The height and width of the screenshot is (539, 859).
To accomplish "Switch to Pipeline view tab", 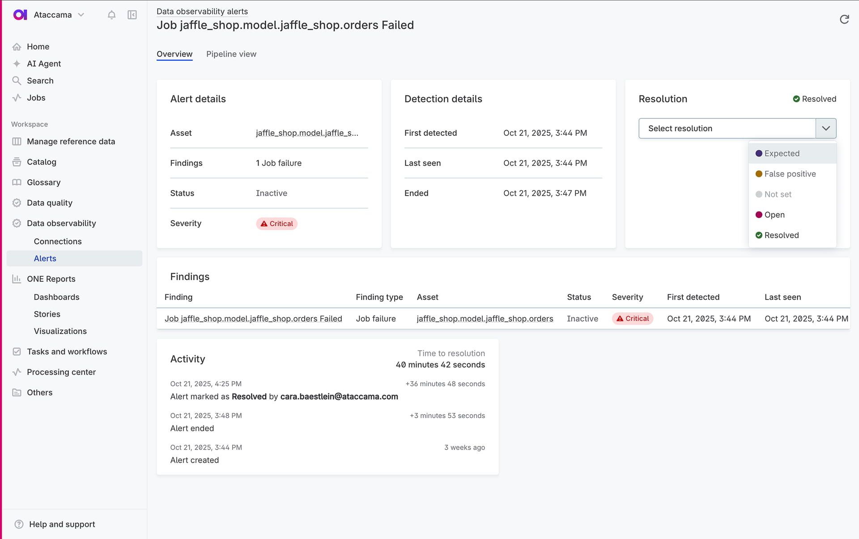I will click(231, 54).
